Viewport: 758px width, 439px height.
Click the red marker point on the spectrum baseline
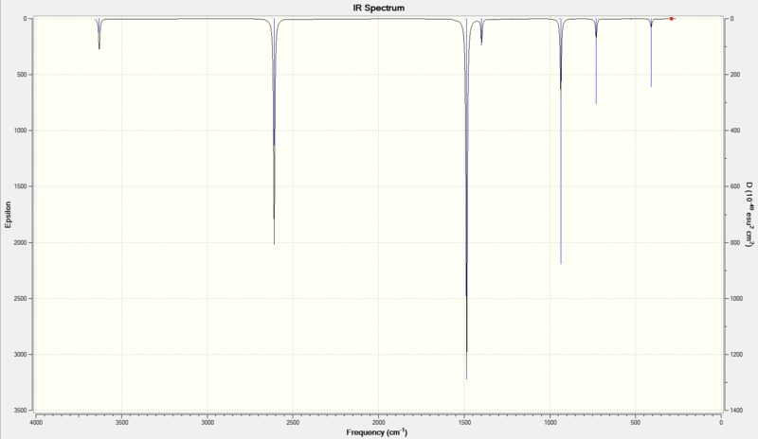tap(672, 18)
